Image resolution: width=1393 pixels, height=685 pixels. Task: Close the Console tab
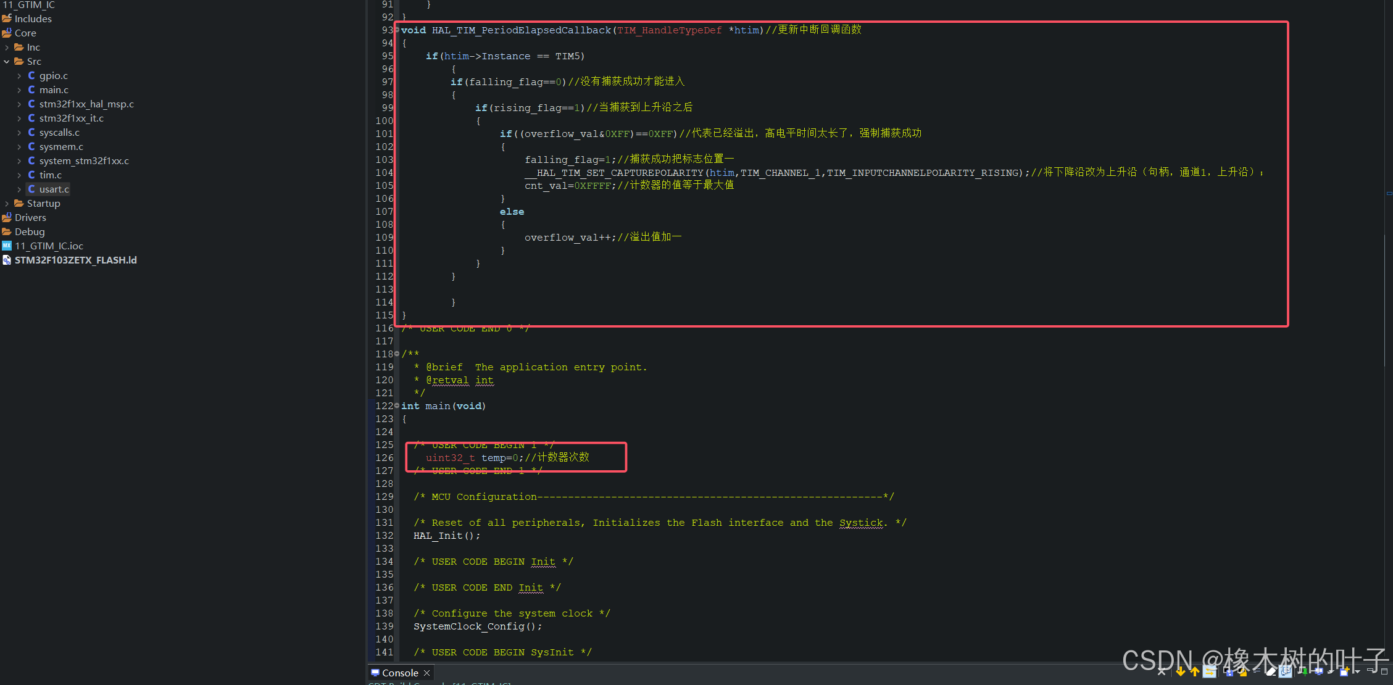coord(426,673)
